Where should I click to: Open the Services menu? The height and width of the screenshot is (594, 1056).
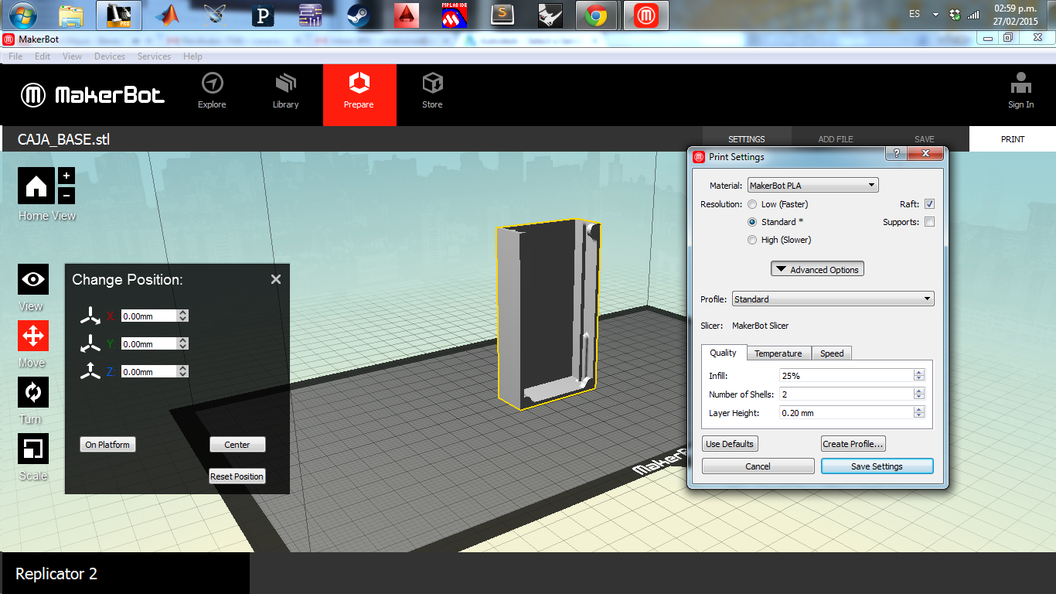point(154,56)
